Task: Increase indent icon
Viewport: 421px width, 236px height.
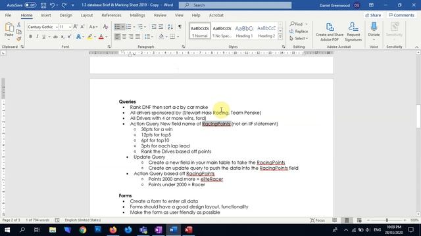Action: pyautogui.click(x=161, y=26)
